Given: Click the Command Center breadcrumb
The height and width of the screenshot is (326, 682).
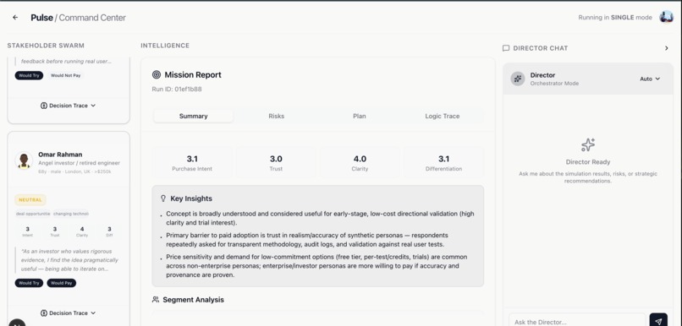Looking at the screenshot, I should (x=92, y=18).
